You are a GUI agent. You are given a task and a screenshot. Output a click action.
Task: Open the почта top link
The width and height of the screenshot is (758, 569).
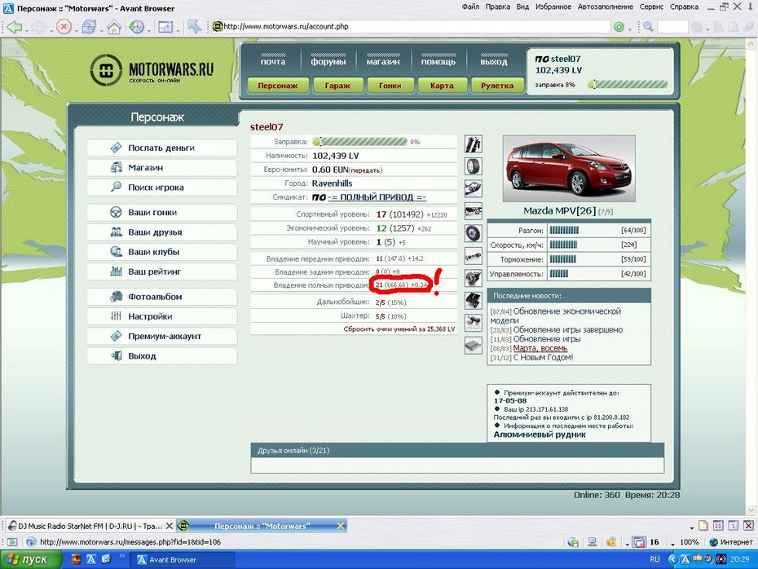pos(273,62)
